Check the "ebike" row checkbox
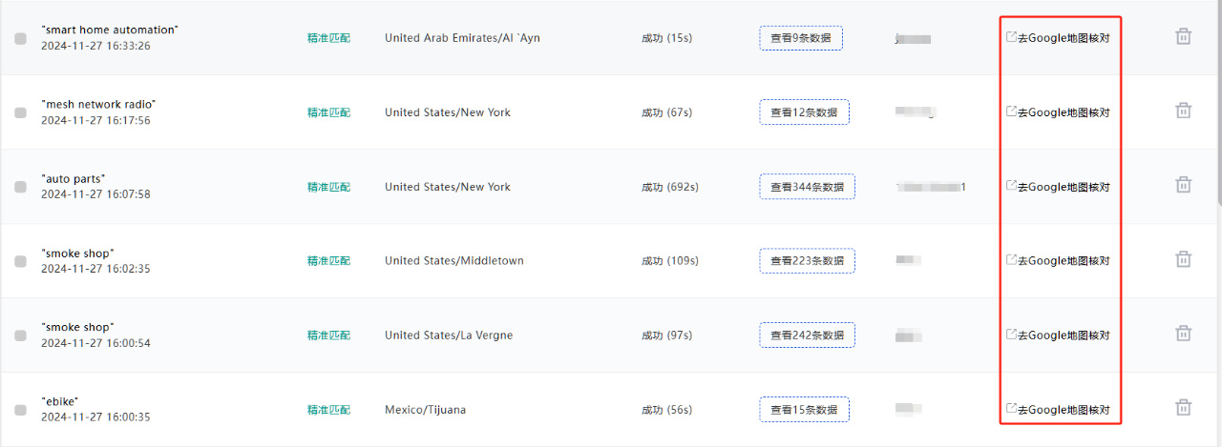The image size is (1222, 447). click(20, 410)
